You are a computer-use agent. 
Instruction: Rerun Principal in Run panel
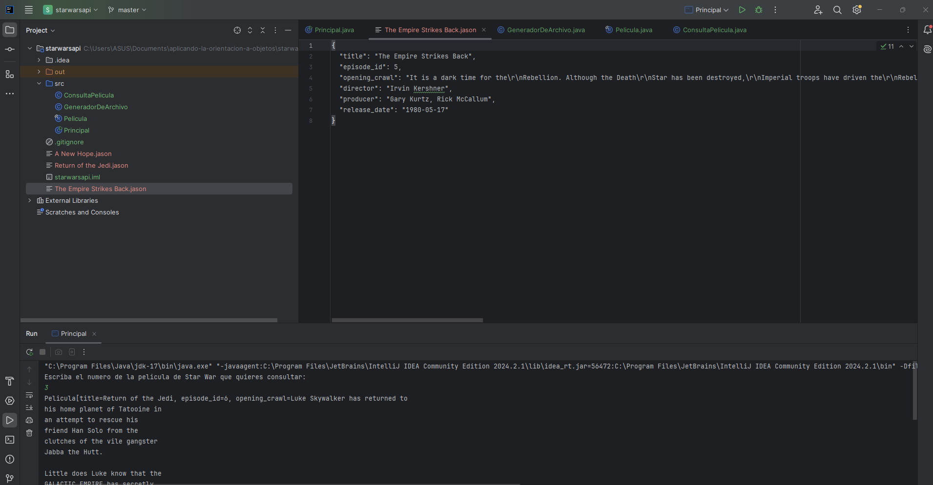(29, 352)
